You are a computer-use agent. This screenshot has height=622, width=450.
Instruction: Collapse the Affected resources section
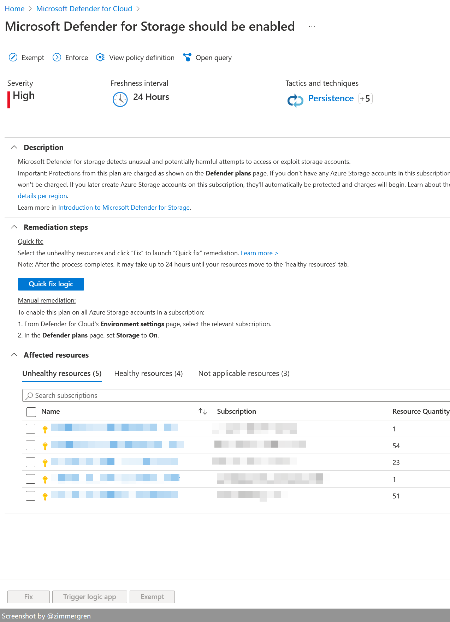tap(14, 355)
